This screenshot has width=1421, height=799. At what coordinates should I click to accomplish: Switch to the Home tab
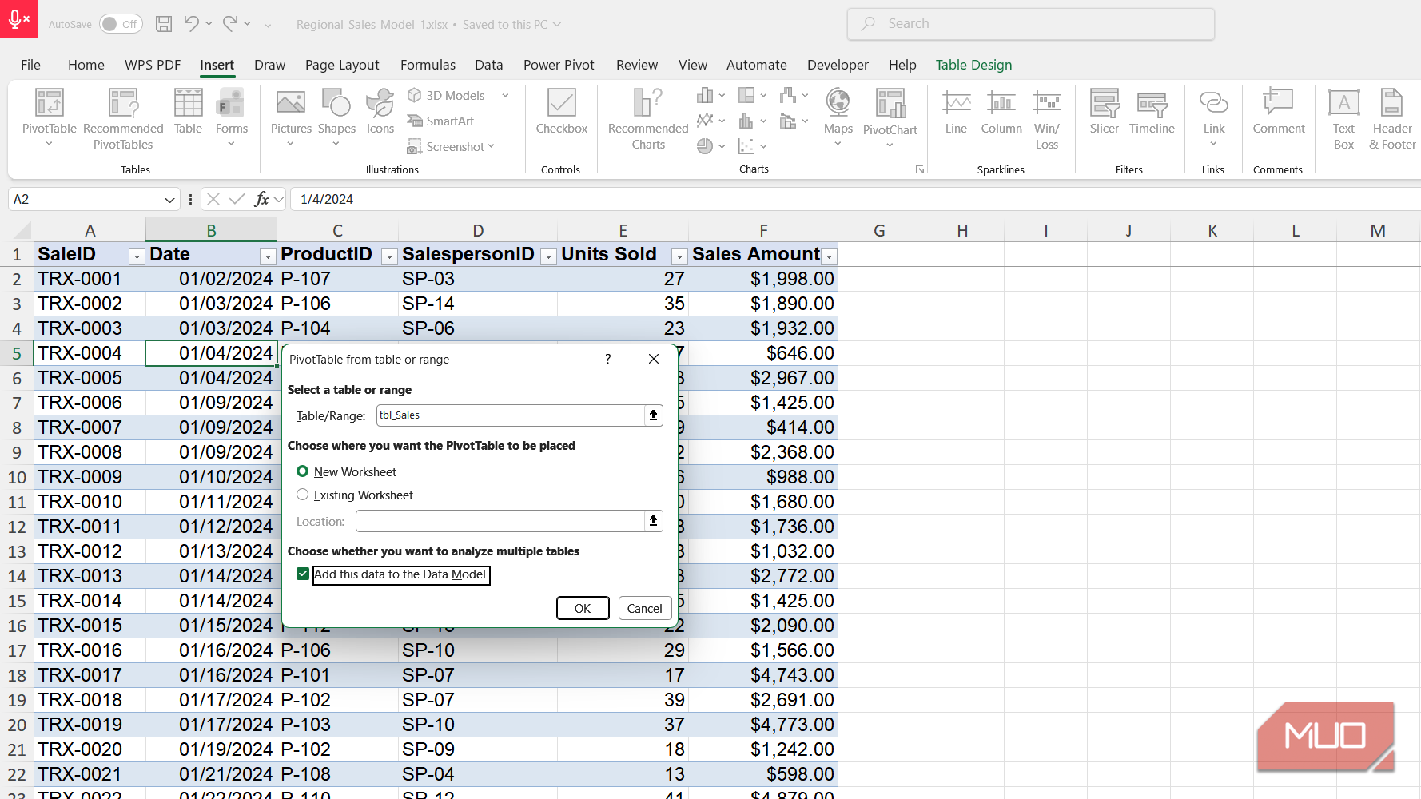coord(86,65)
